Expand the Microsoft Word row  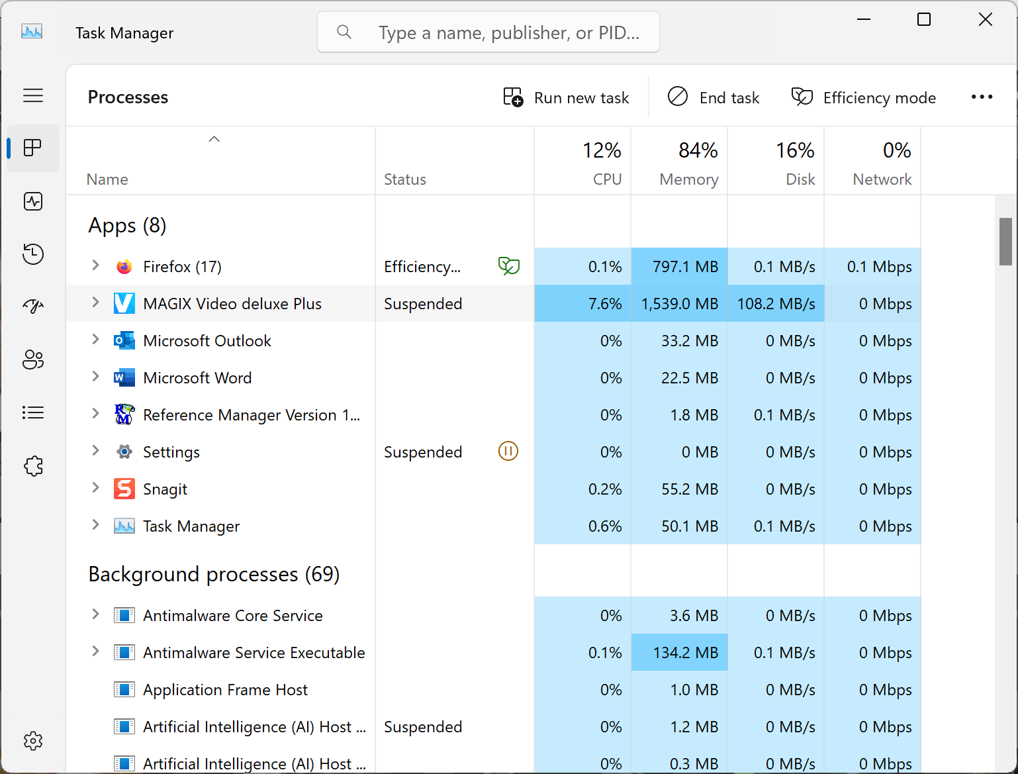(95, 377)
